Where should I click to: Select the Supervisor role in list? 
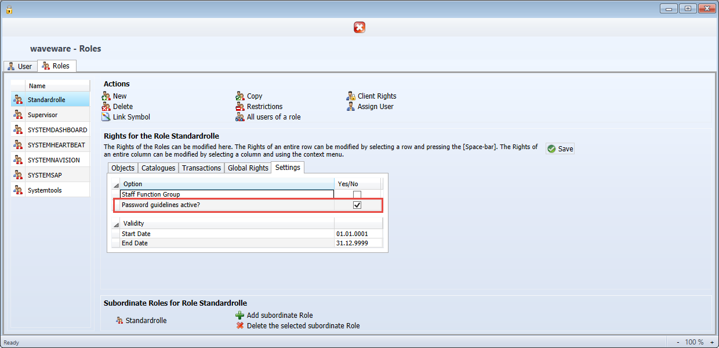(42, 115)
